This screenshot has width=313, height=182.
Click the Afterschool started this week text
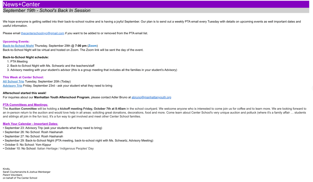click(x=24, y=93)
